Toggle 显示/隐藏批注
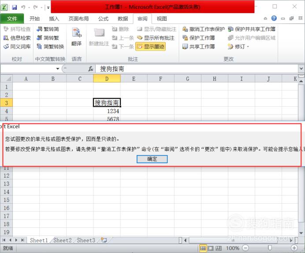The image size is (305, 253). [x=156, y=29]
